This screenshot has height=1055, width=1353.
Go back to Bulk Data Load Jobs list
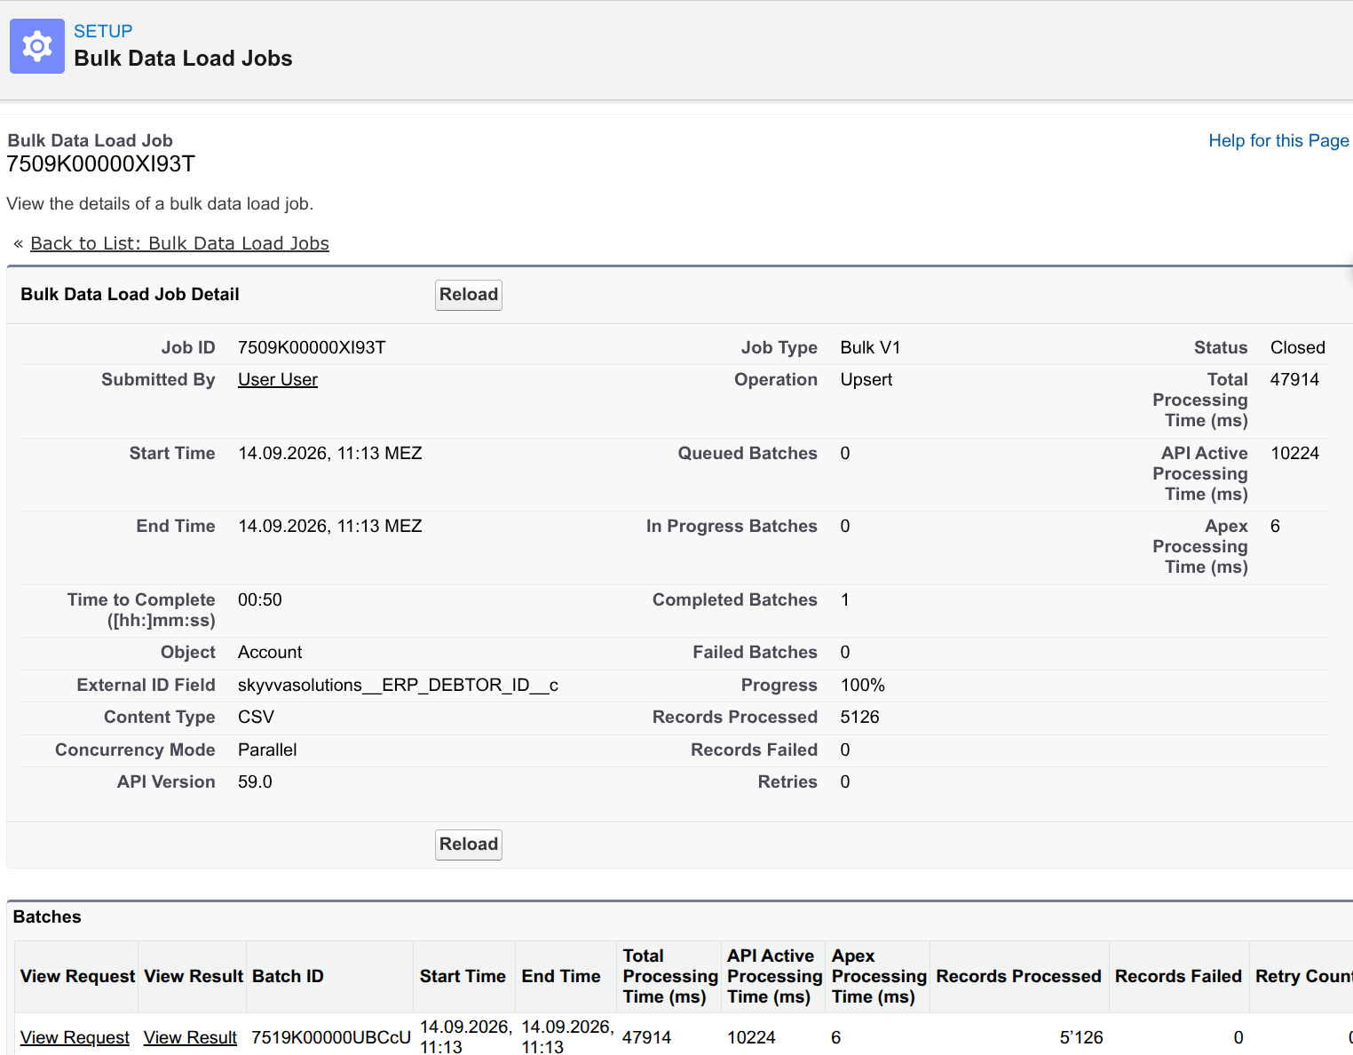(179, 243)
